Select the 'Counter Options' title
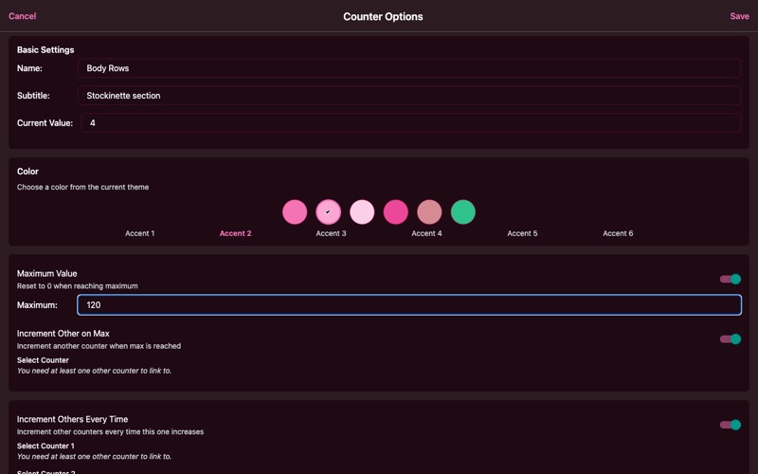 tap(383, 16)
